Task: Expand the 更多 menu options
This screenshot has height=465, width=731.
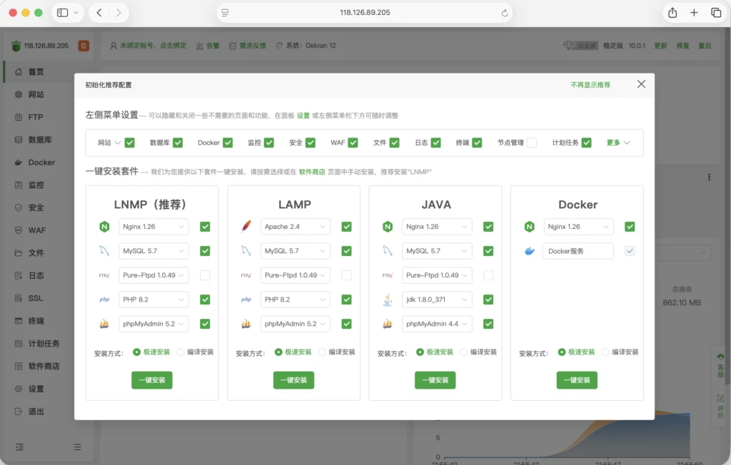Action: [618, 143]
